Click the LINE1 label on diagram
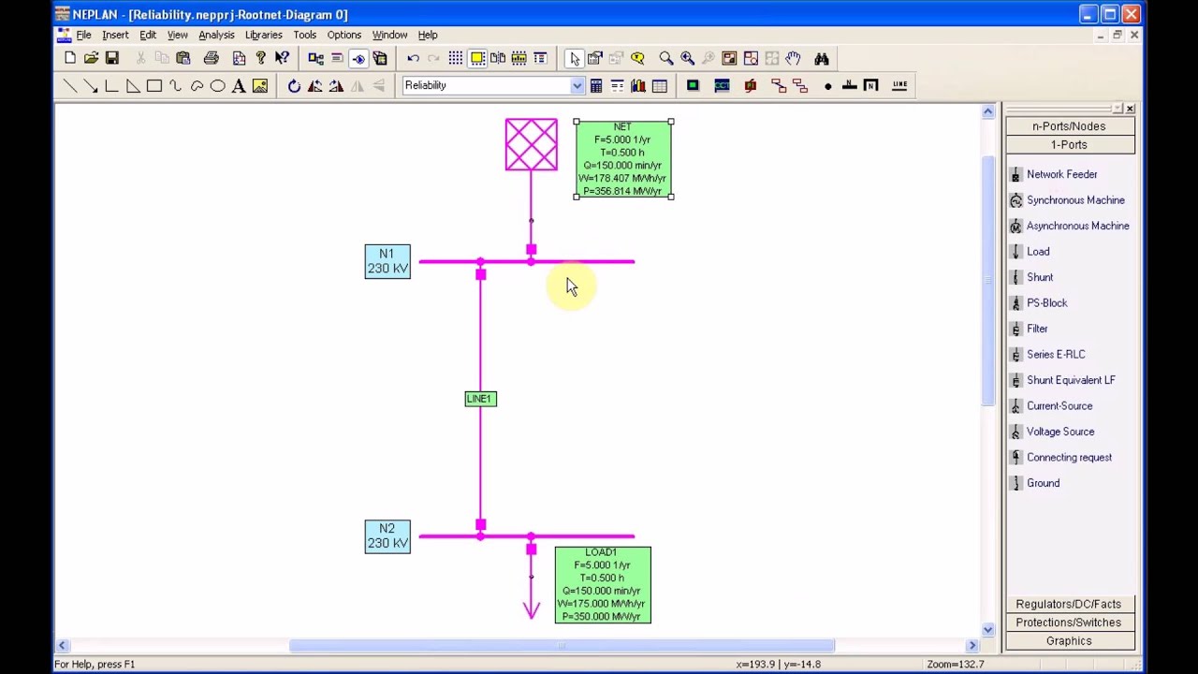 480,399
